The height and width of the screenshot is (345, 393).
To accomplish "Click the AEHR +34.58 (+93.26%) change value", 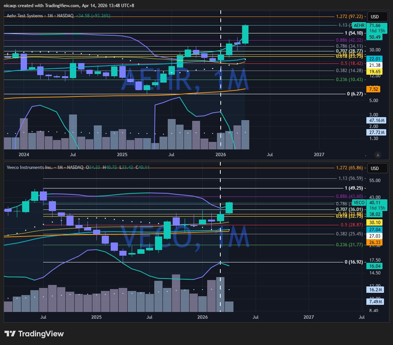I will click(93, 15).
